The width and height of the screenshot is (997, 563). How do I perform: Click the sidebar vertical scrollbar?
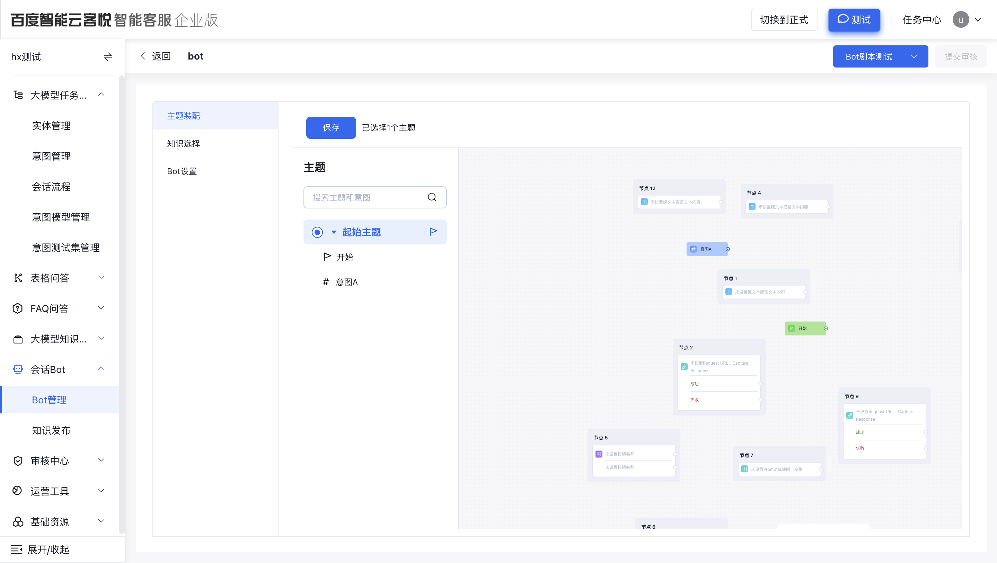122,305
